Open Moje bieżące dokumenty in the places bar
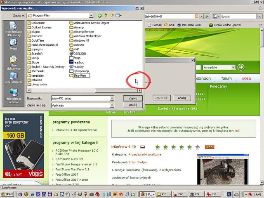 tap(14, 29)
